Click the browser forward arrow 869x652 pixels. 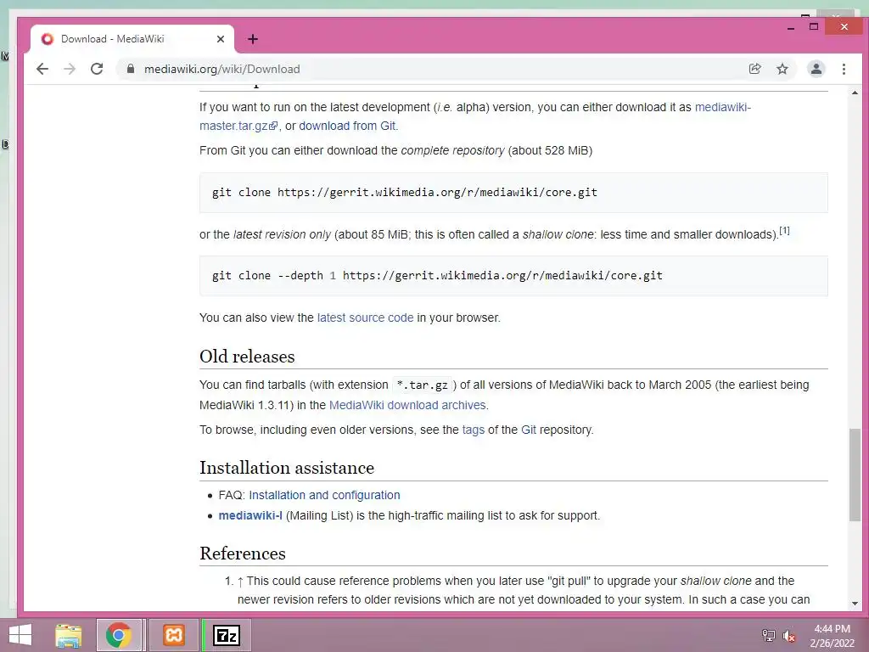click(x=70, y=69)
